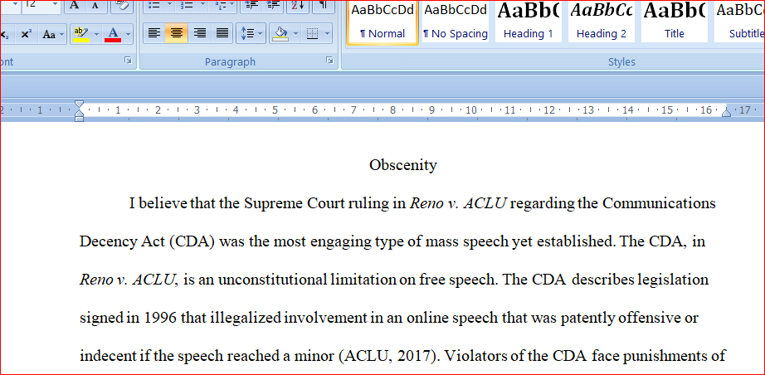Apply the Subtitle style

(740, 21)
